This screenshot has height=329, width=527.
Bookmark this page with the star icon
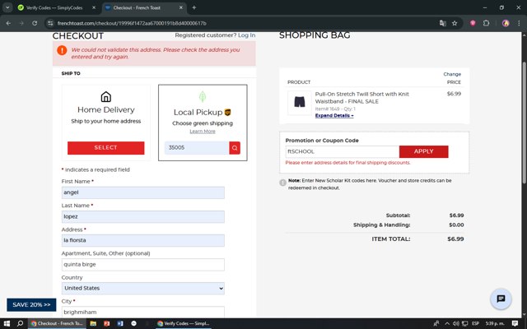coord(455,23)
